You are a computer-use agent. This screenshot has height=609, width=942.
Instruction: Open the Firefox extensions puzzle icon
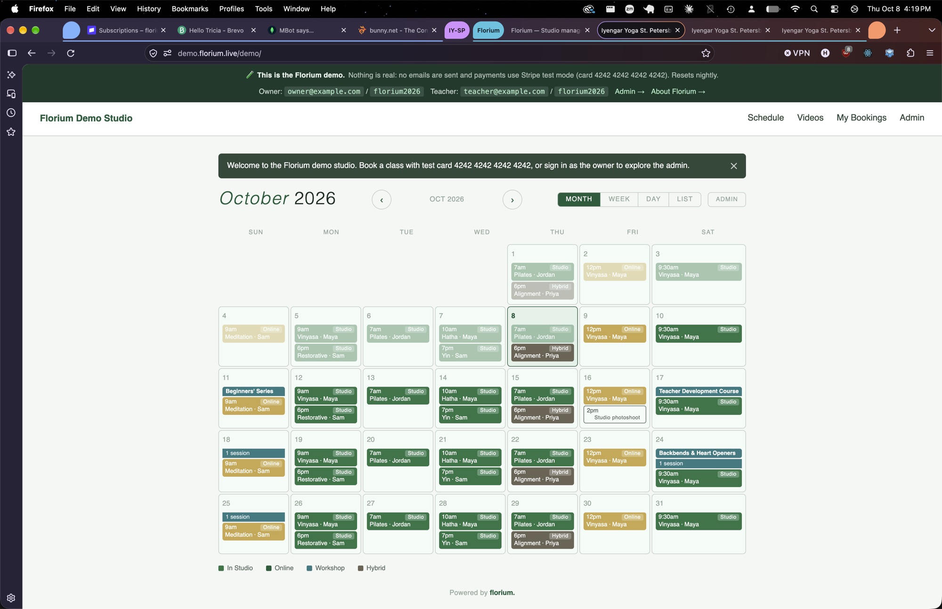tap(910, 53)
